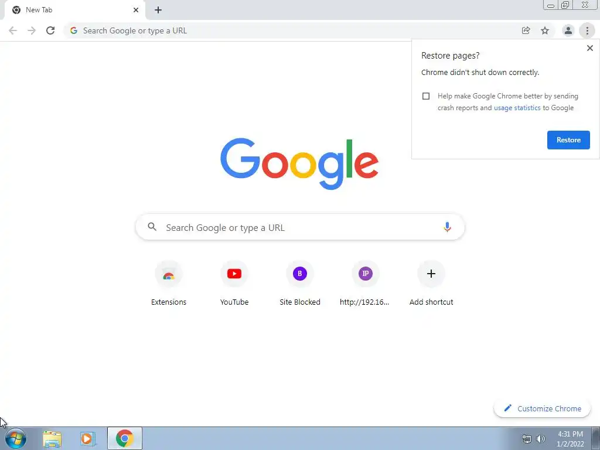
Task: Click the share this page icon
Action: pyautogui.click(x=526, y=30)
